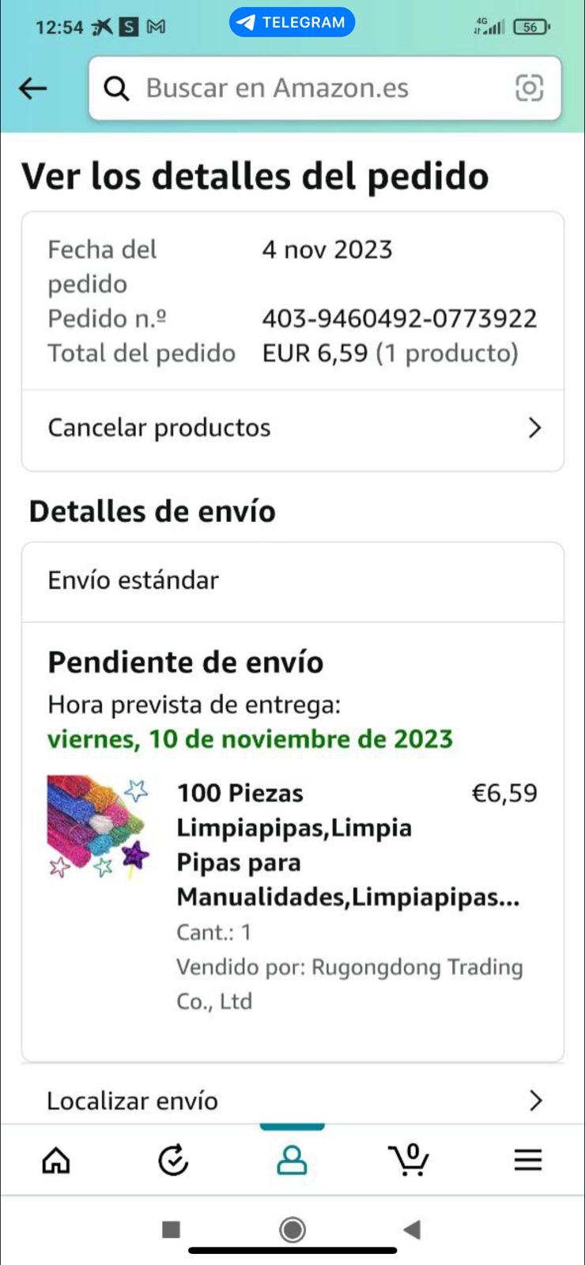Open the shopping cart
Screen dimensions: 585x1265
point(409,1159)
